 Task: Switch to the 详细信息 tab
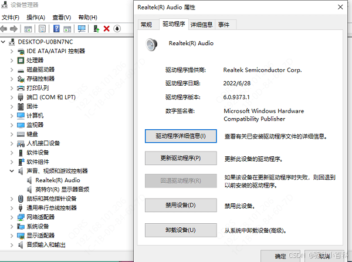(x=202, y=25)
